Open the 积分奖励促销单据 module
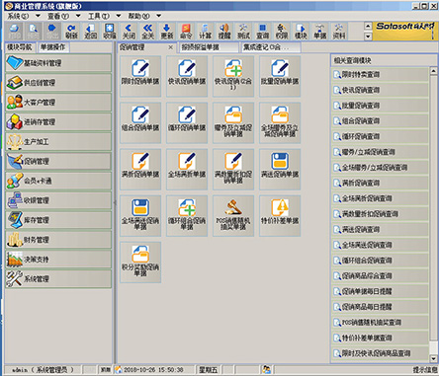The image size is (439, 376). [140, 263]
